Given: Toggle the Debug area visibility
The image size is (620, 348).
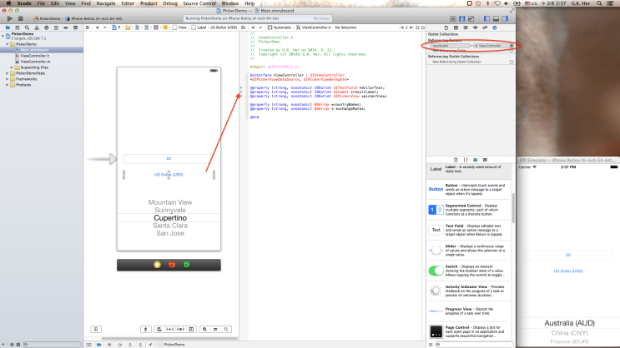Looking at the screenshot, I should pyautogui.click(x=496, y=18).
